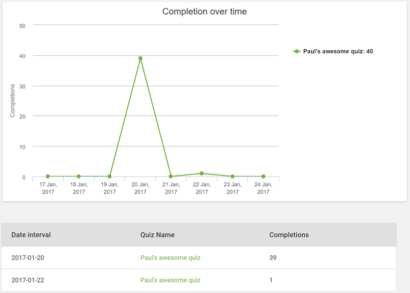Click the 20 Jan peak data point
This screenshot has width=410, height=293.
[x=140, y=58]
